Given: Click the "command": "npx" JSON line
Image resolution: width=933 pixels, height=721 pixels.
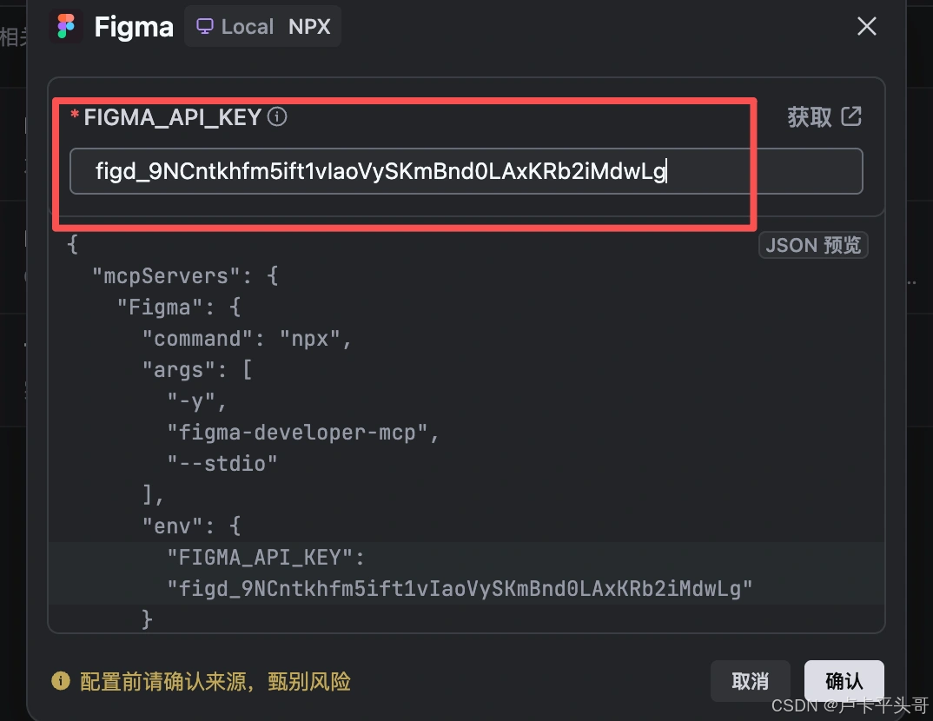Looking at the screenshot, I should pyautogui.click(x=247, y=339).
